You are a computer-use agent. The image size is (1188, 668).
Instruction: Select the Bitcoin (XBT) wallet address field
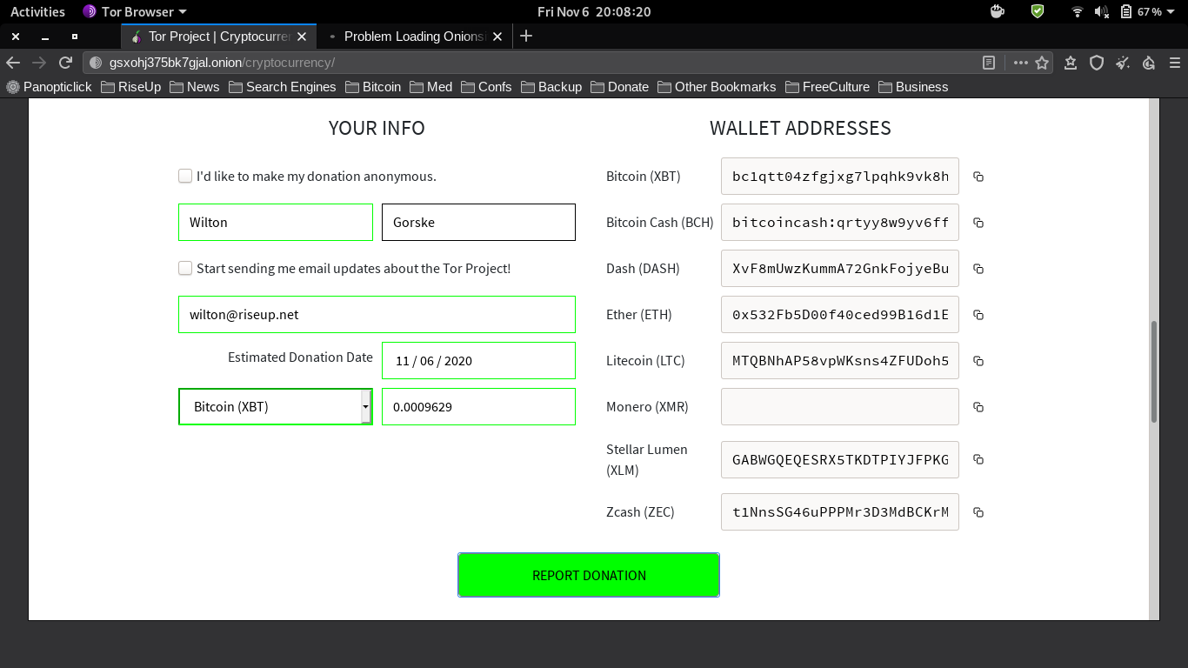click(x=840, y=177)
